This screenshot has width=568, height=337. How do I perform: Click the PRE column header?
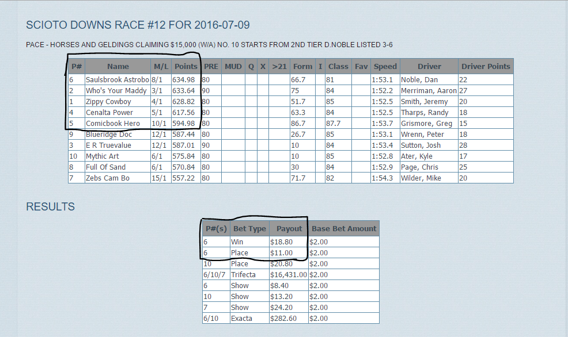pos(211,67)
